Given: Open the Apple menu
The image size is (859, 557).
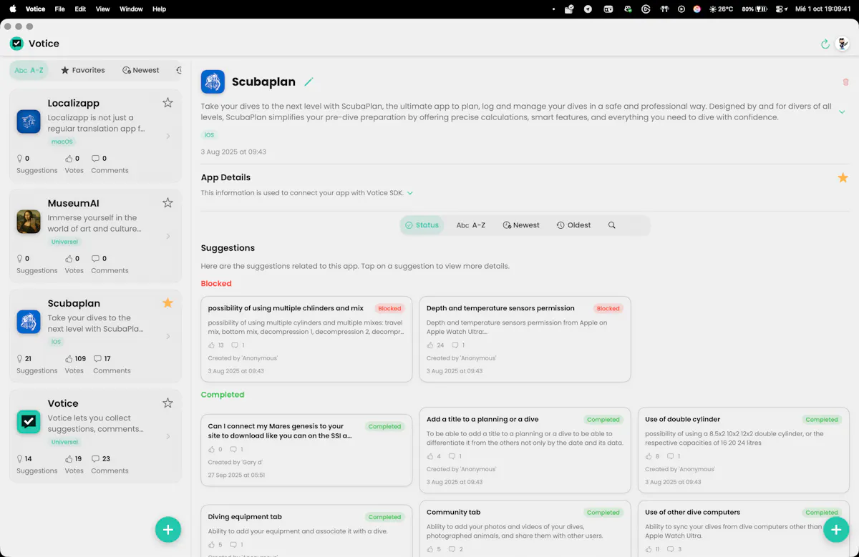Looking at the screenshot, I should pyautogui.click(x=13, y=9).
